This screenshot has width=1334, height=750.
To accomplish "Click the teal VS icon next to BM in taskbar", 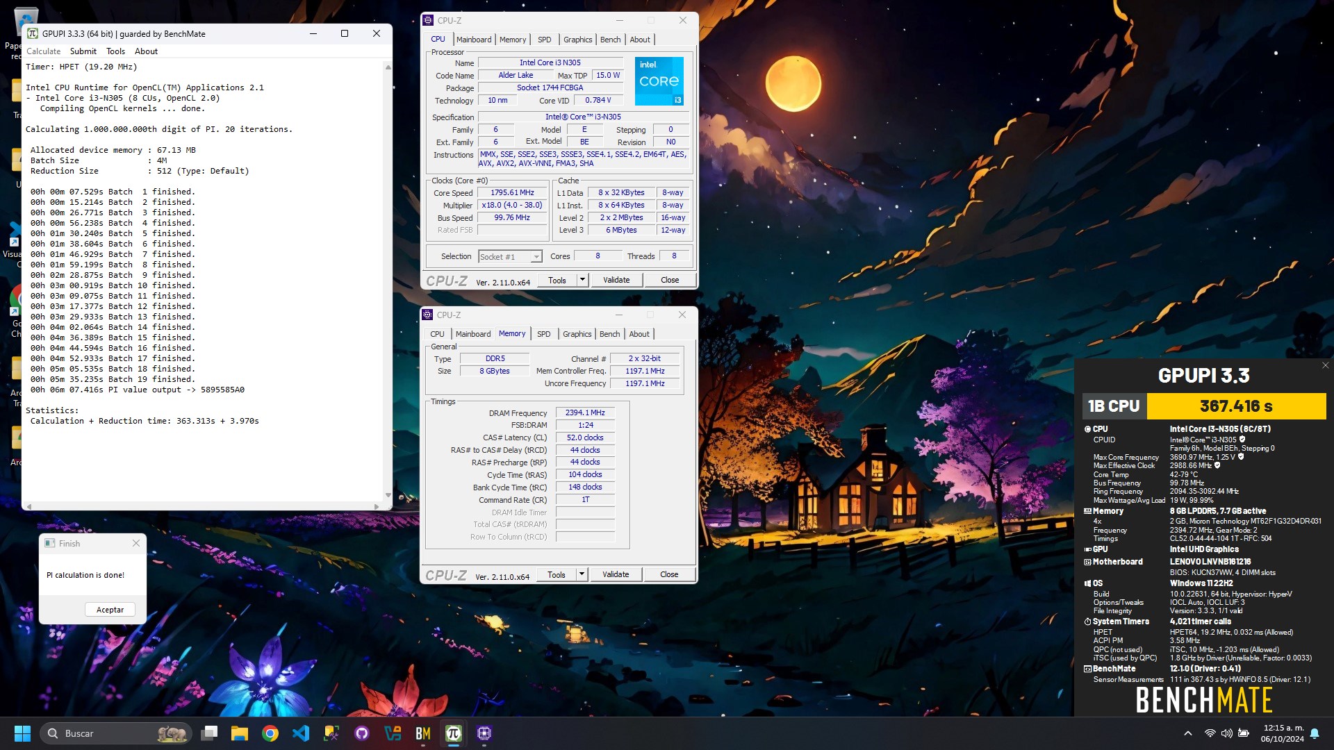I will click(393, 733).
